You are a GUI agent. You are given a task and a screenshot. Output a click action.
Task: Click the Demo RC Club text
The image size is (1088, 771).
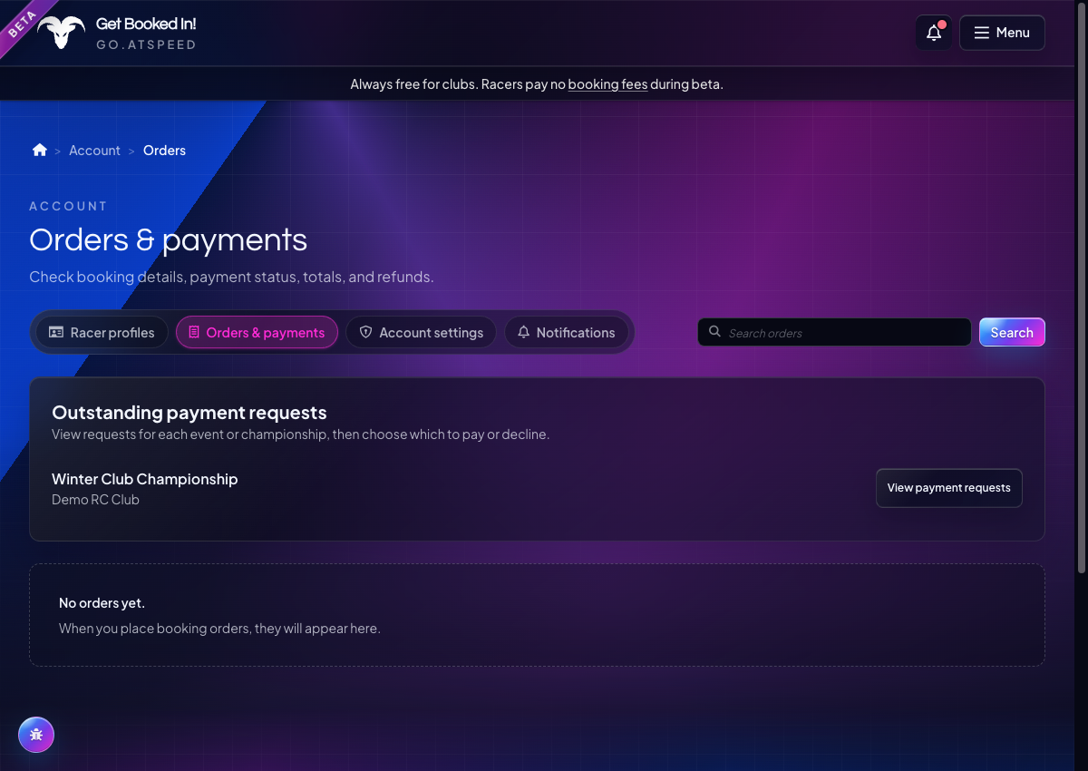(x=95, y=500)
